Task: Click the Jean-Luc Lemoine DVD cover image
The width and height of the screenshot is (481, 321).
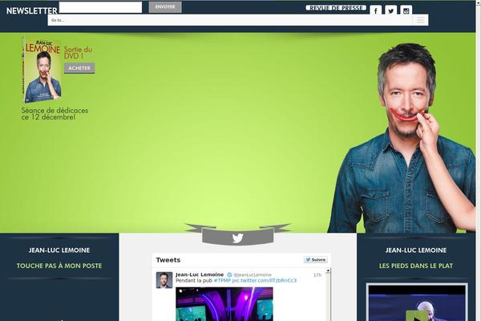Action: pos(42,70)
